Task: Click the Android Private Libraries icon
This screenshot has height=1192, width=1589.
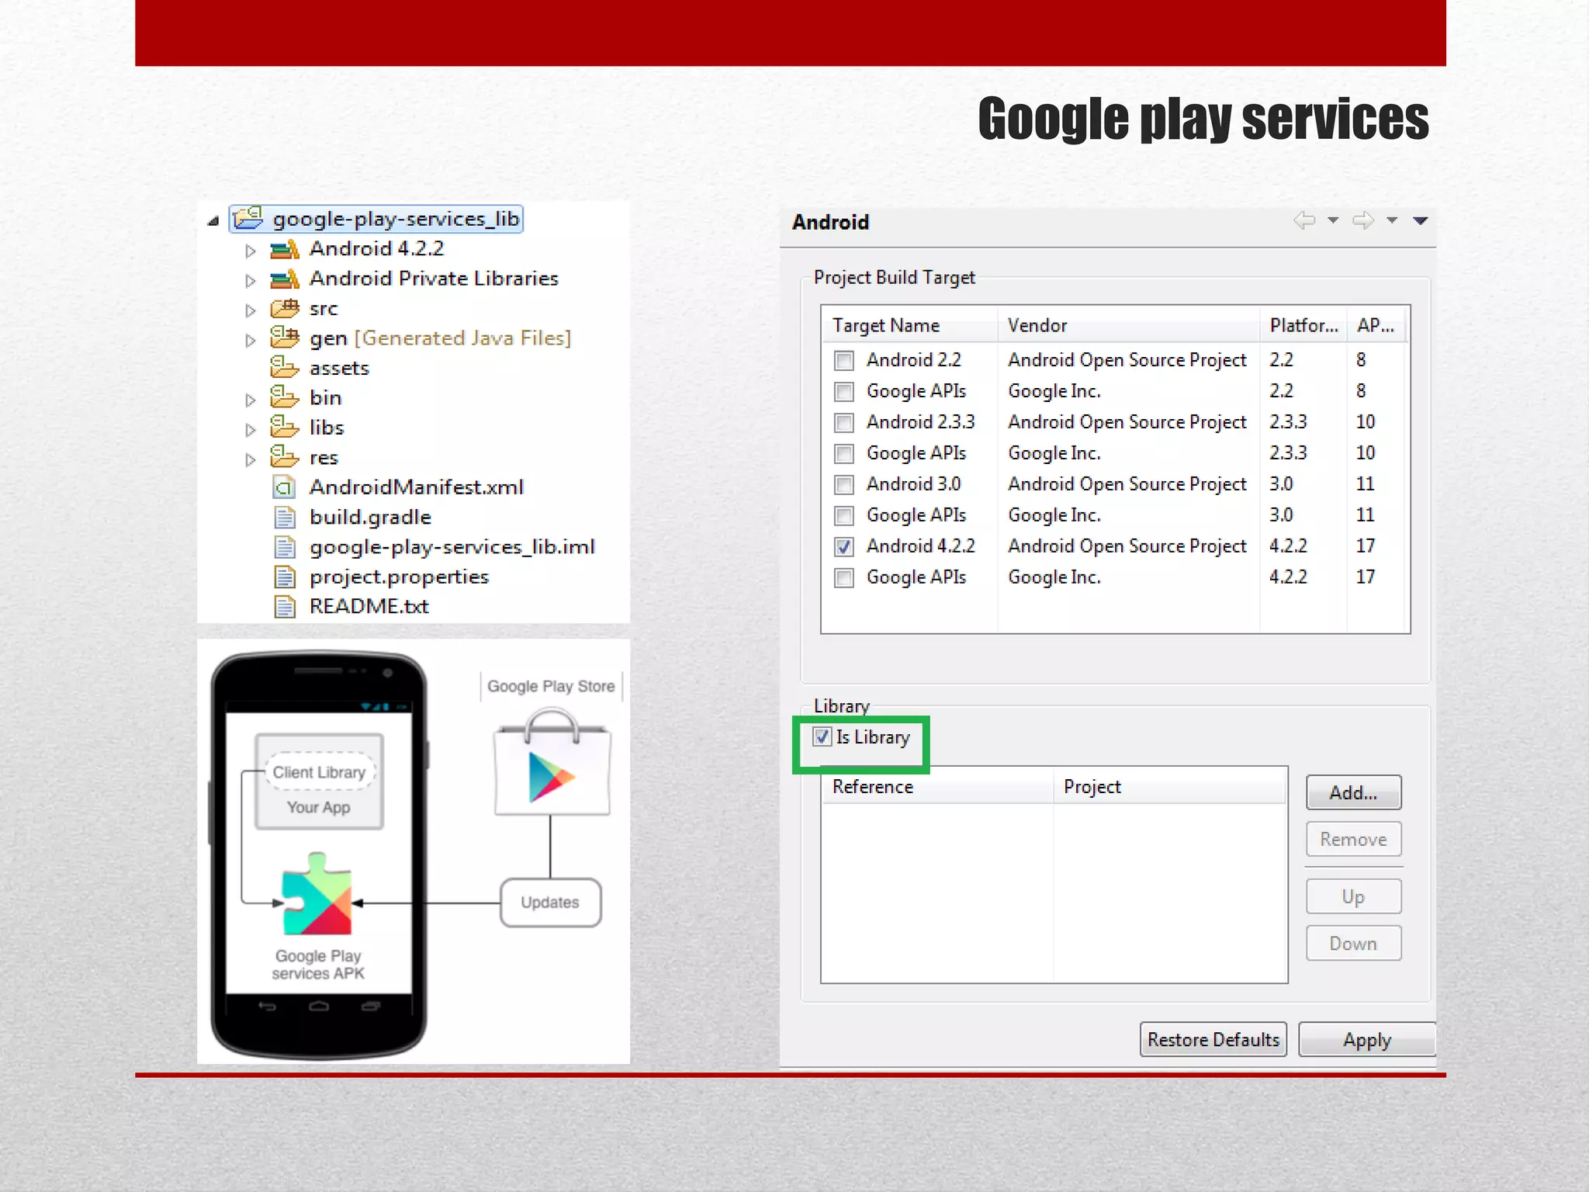Action: 284,279
